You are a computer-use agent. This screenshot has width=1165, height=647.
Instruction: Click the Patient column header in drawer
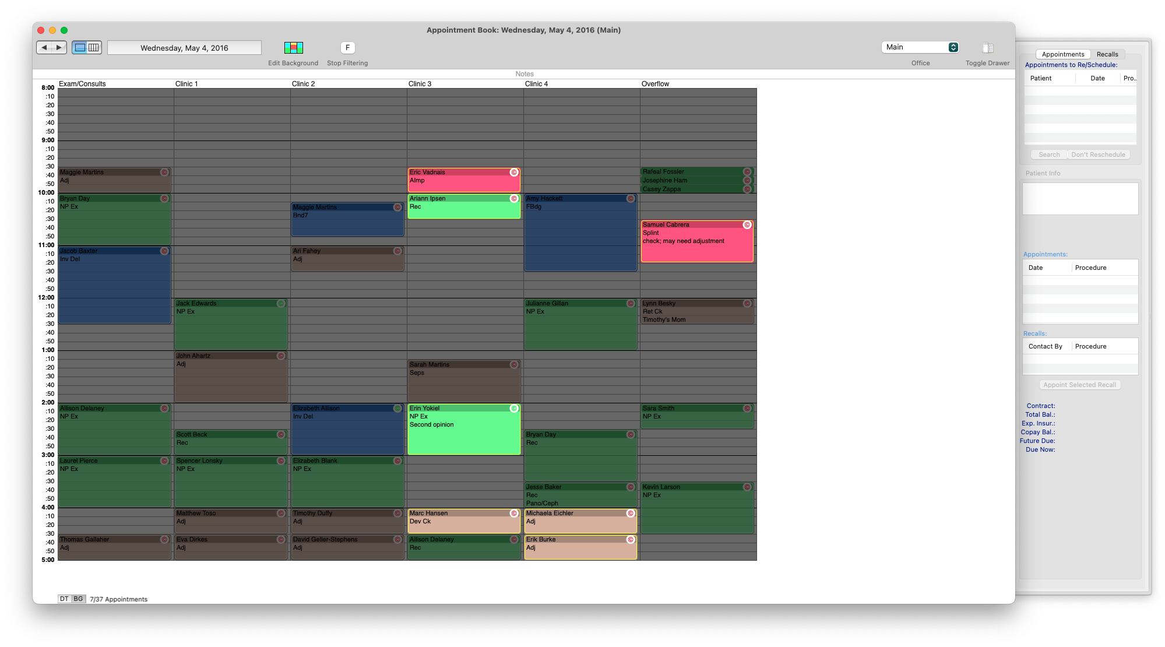coord(1041,78)
